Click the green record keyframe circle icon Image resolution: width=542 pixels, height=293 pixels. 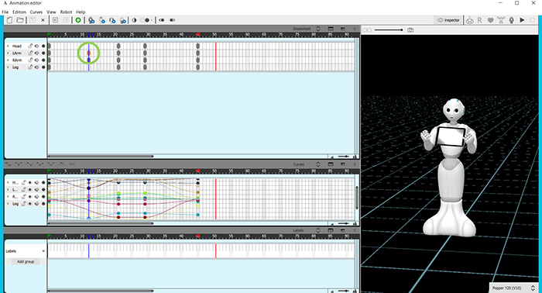tap(78, 20)
